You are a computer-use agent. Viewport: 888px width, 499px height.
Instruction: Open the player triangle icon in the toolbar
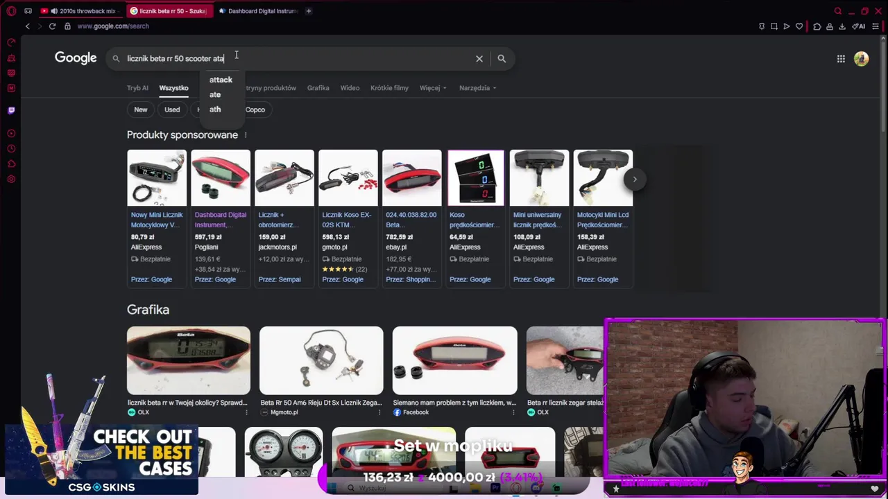coord(787,26)
